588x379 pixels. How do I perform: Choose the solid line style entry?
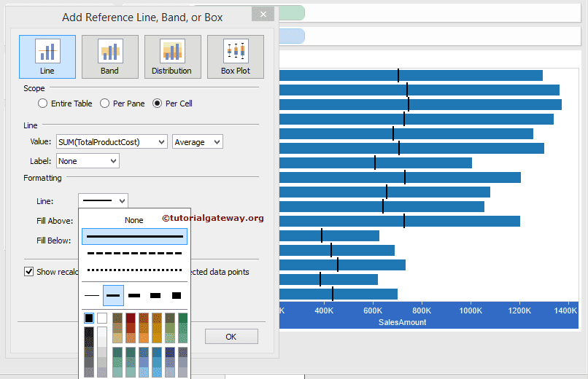coord(134,236)
